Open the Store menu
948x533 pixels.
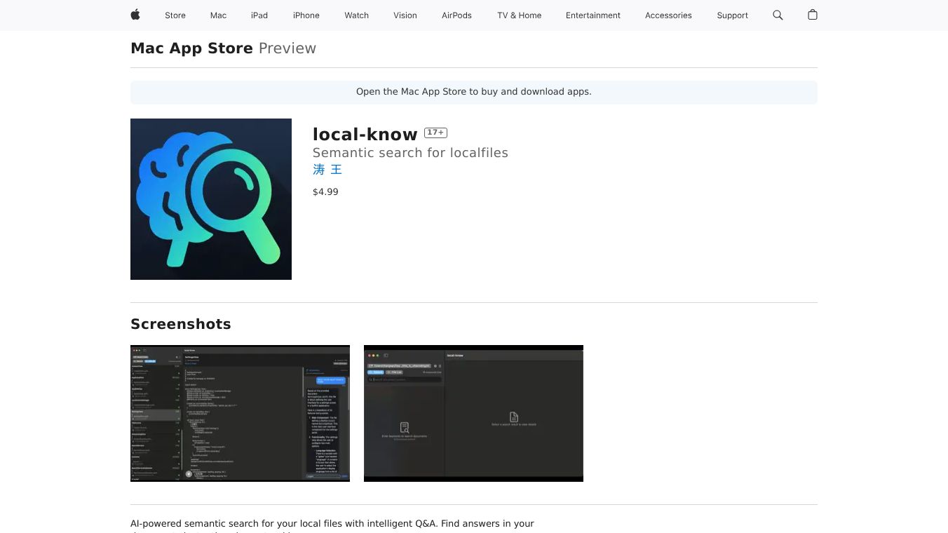pos(175,15)
